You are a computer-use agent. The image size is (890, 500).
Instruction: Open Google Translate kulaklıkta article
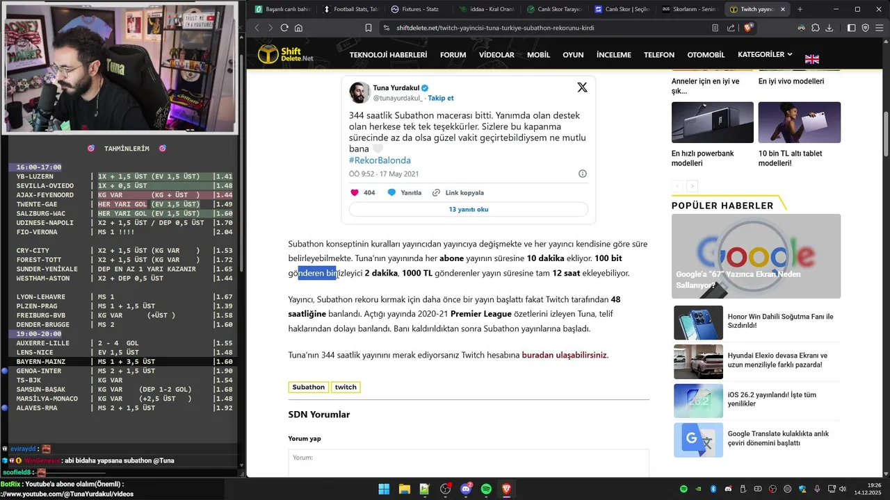[778, 438]
